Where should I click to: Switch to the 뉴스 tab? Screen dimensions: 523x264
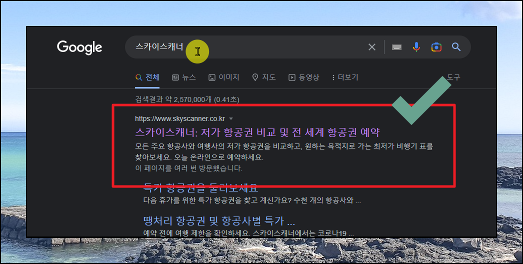click(184, 77)
